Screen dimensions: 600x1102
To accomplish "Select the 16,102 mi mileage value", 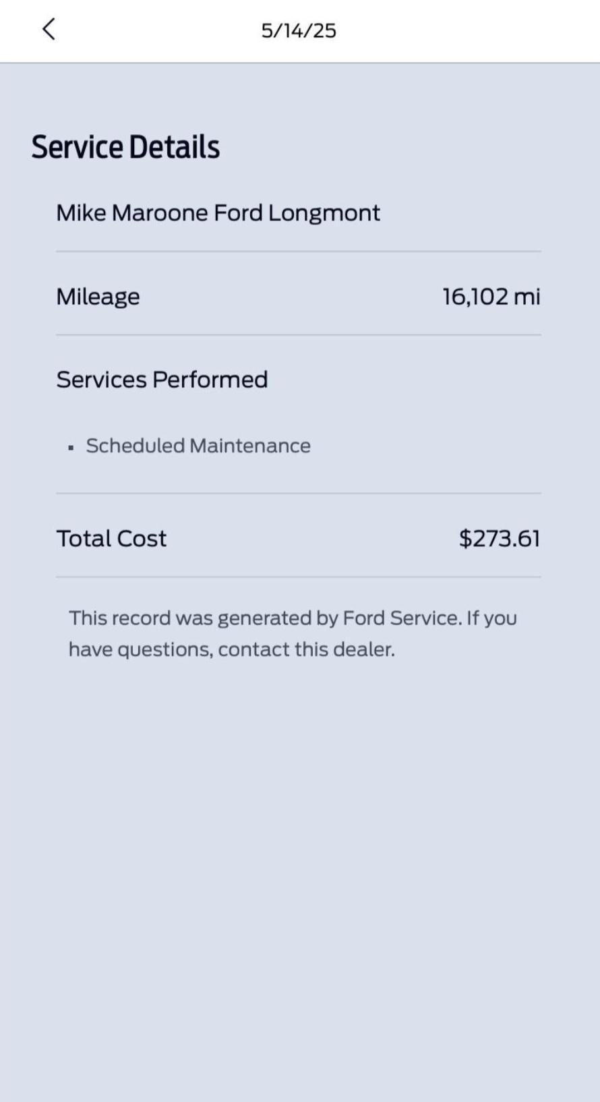I will 491,297.
